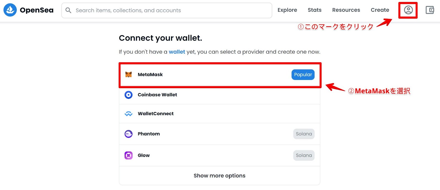The image size is (440, 190).
Task: Click the Solana tag beside Phantom
Action: [304, 134]
